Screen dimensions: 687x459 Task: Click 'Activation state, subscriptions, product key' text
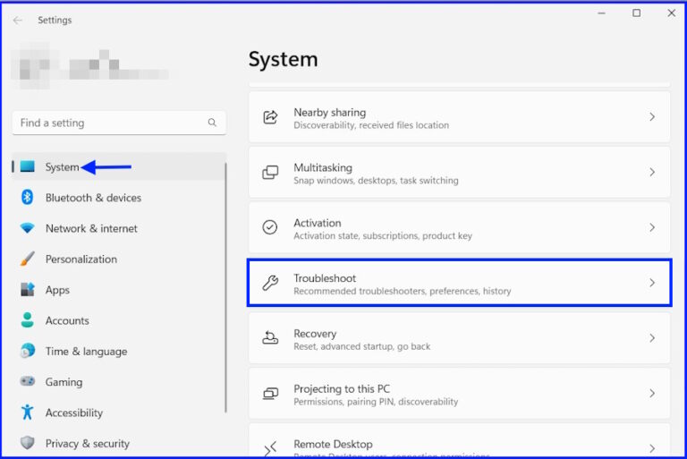coord(383,236)
